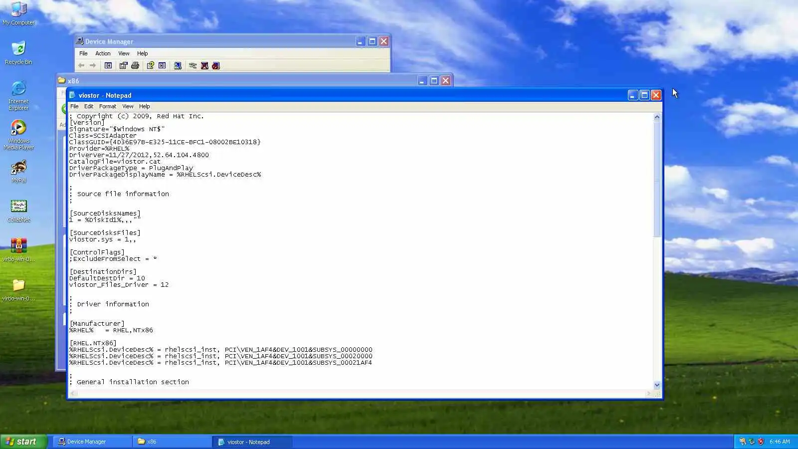The image size is (798, 449).
Task: Click the Back arrow in Device Manager toolbar
Action: pos(81,65)
